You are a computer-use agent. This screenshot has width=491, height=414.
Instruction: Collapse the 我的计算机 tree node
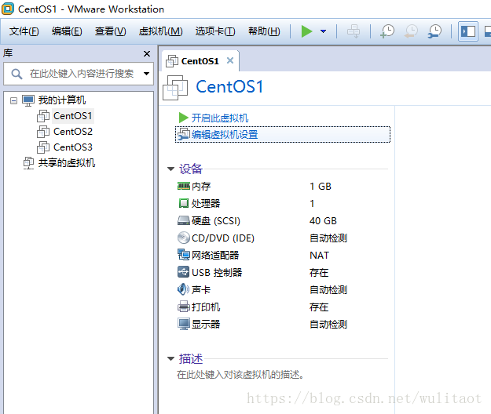13,100
